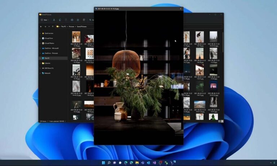This screenshot has width=277, height=166.
Task: Open Chat icon on the taskbar
Action: coord(114,163)
